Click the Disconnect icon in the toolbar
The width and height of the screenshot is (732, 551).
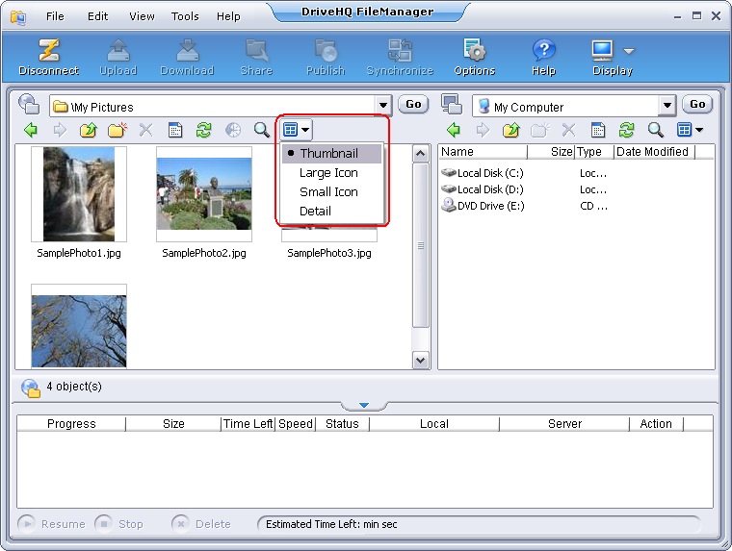(x=48, y=57)
